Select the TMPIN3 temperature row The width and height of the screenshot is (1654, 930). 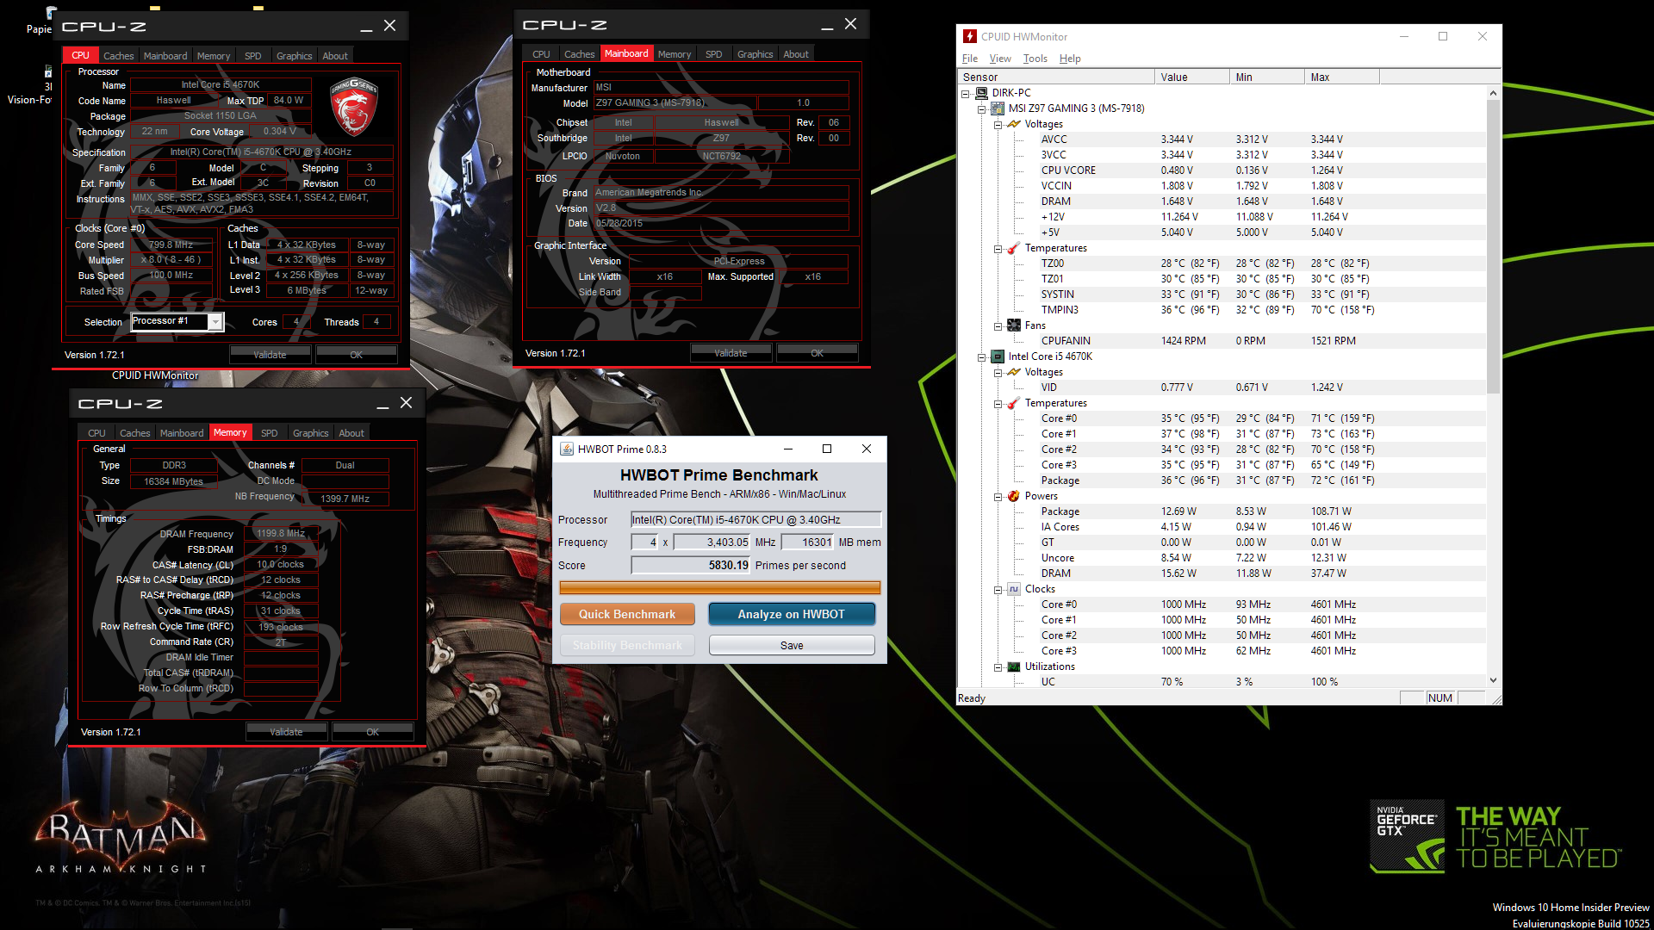coord(1223,310)
